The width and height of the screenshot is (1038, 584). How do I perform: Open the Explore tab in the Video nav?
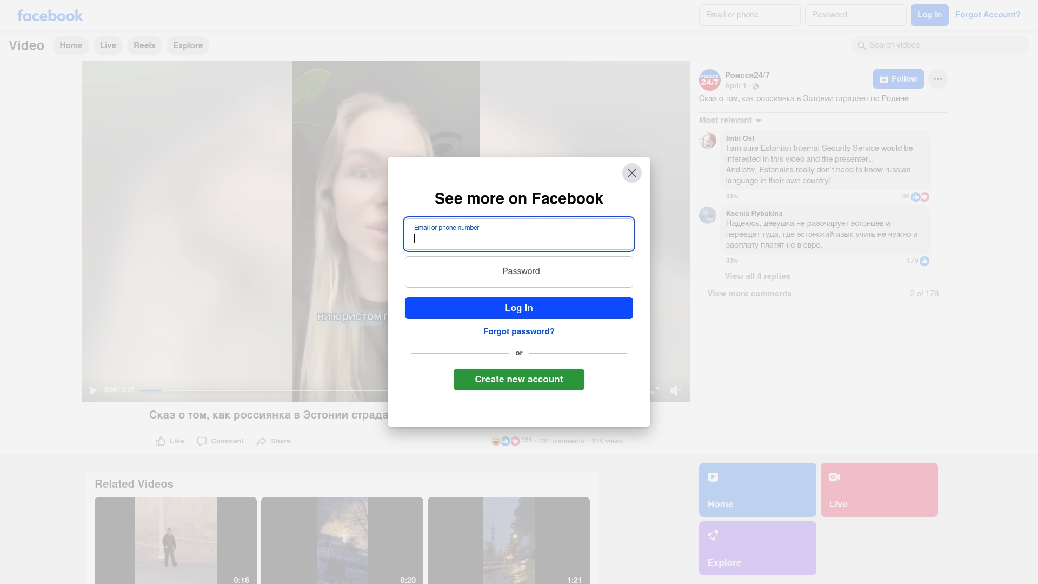(x=188, y=45)
